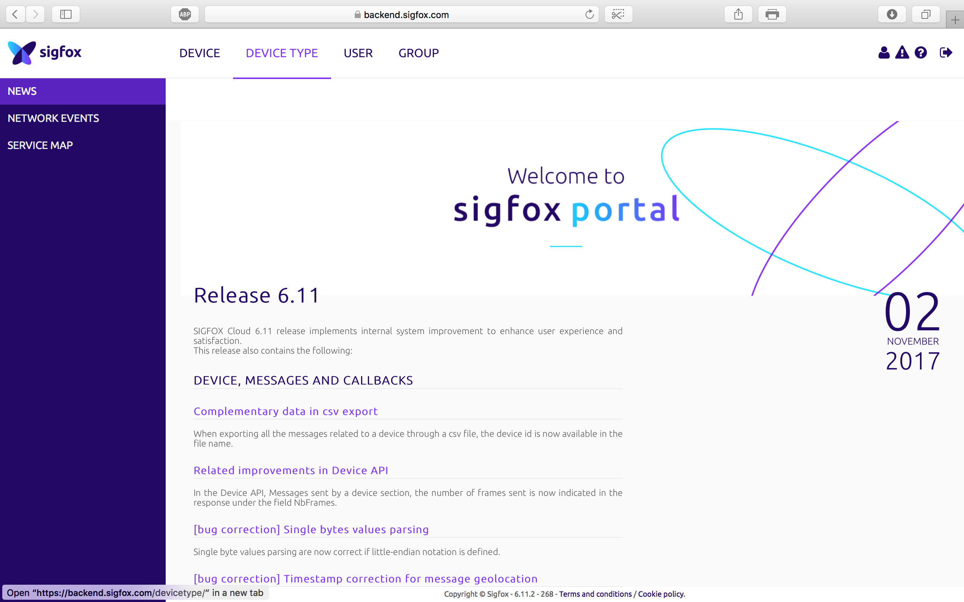Click the printer icon in toolbar

click(x=772, y=15)
